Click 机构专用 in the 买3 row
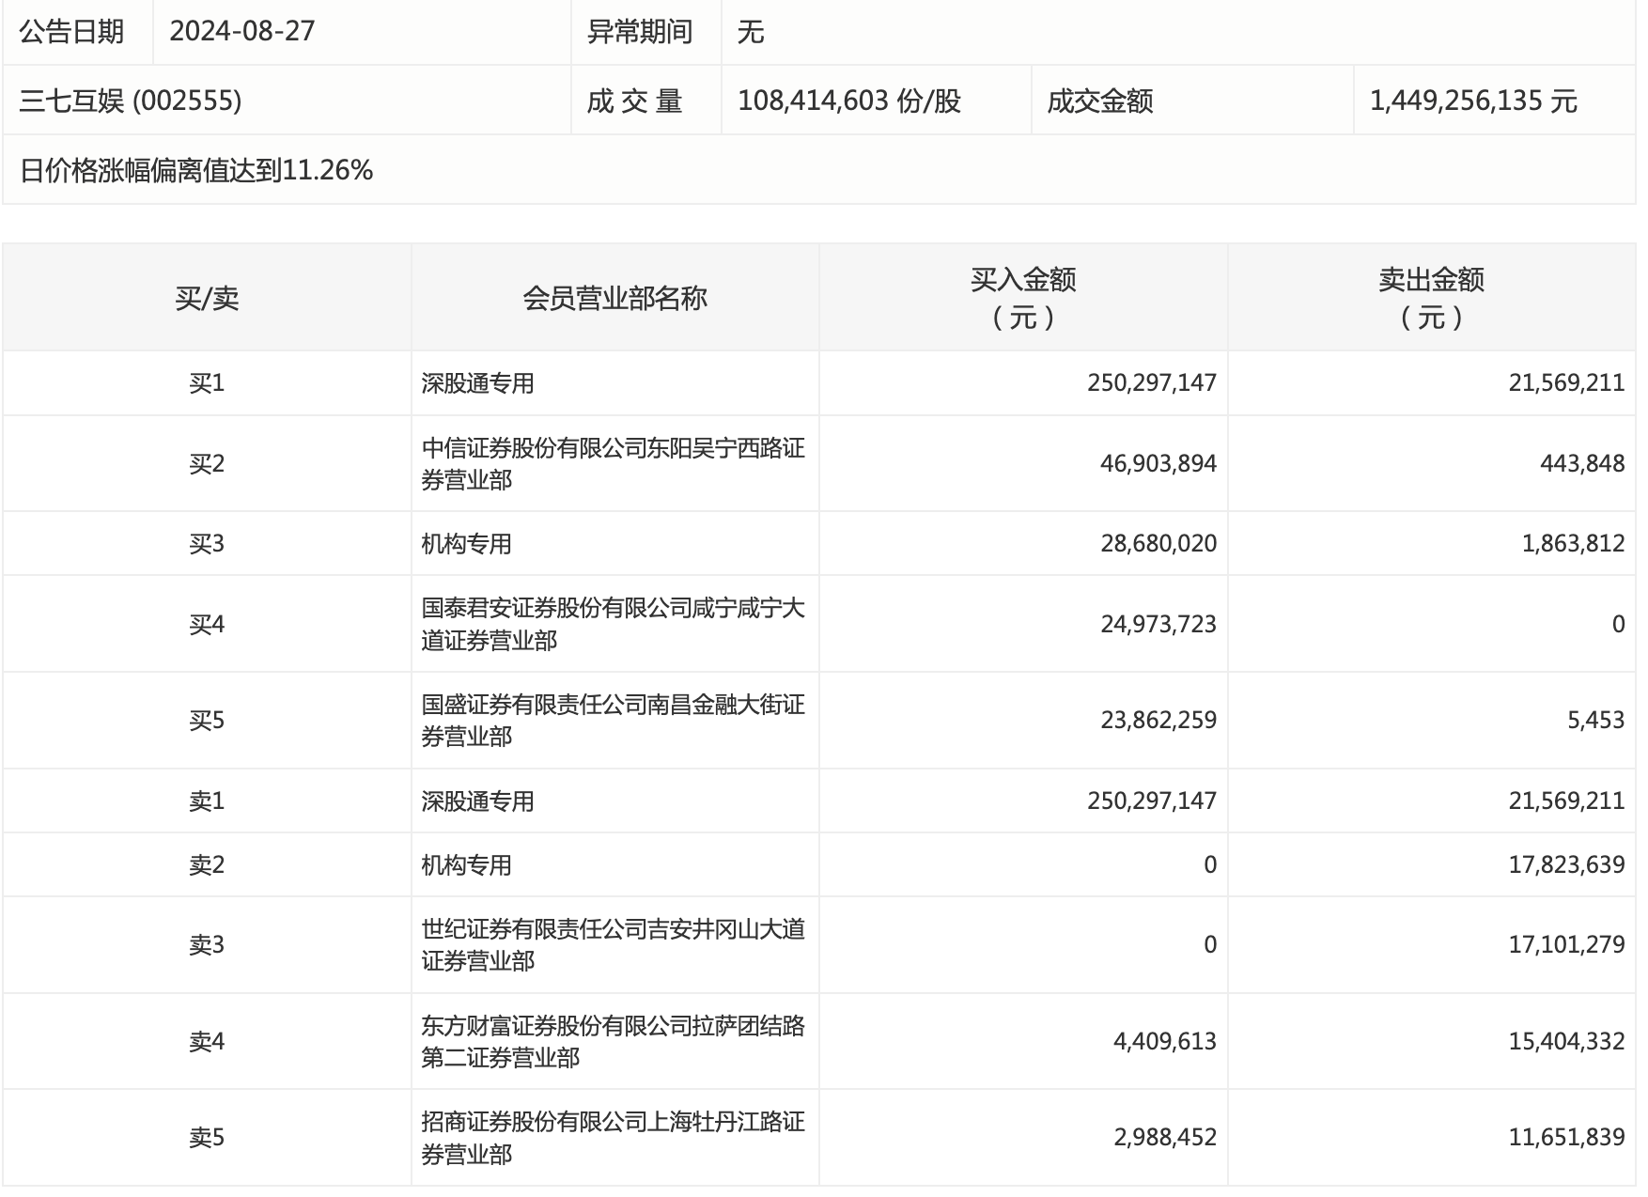 coord(466,544)
